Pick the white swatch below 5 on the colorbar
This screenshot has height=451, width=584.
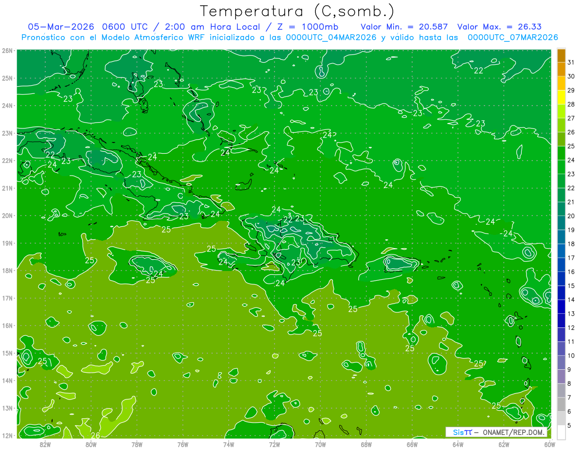pos(561,432)
